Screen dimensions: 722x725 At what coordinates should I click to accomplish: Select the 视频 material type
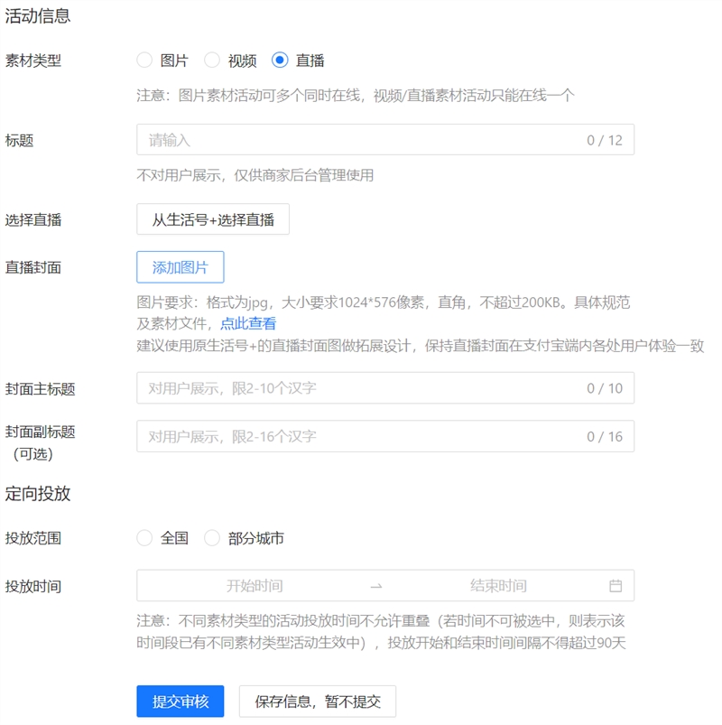pos(212,60)
